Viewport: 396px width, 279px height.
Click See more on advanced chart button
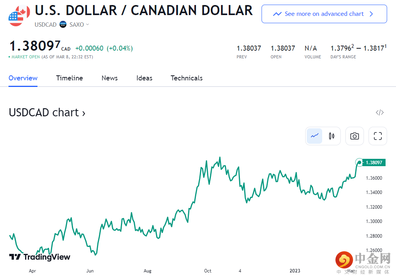(x=324, y=14)
